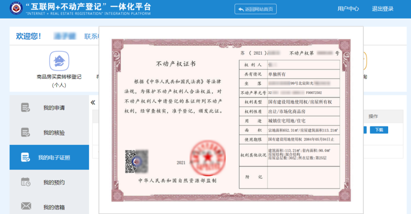411x214 pixels.
Task: Click the 不动产权证书 title text
Action: pos(176,64)
